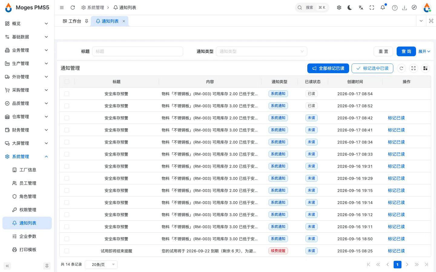436x272 pixels.
Task: Click the 标题 filter input field
Action: click(x=137, y=51)
